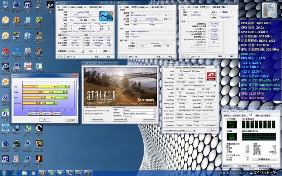Toggle the CUDA checkbox in GPU-Z
This screenshot has height=176, width=282.
tap(186, 125)
